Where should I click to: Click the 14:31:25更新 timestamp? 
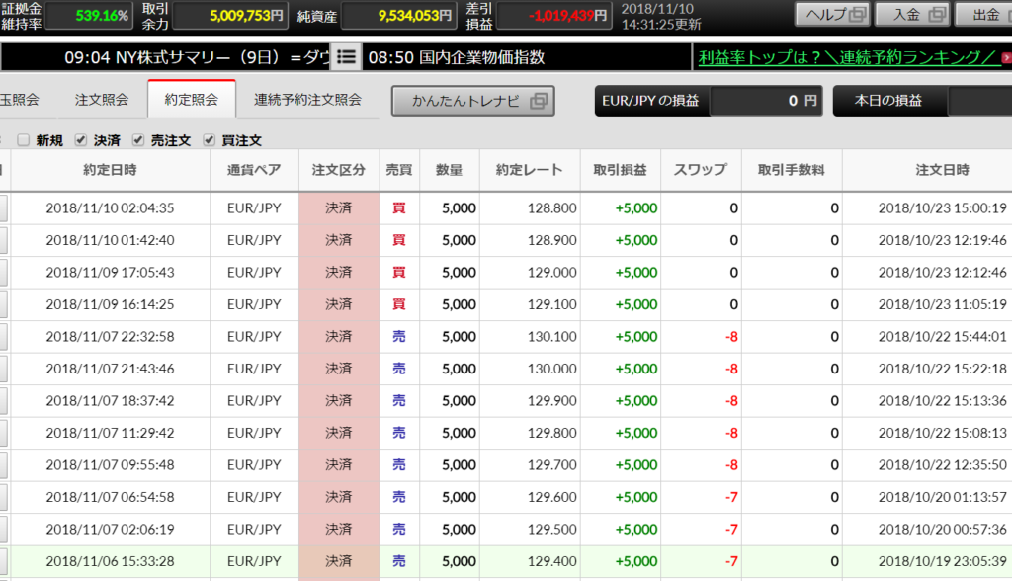pyautogui.click(x=661, y=25)
